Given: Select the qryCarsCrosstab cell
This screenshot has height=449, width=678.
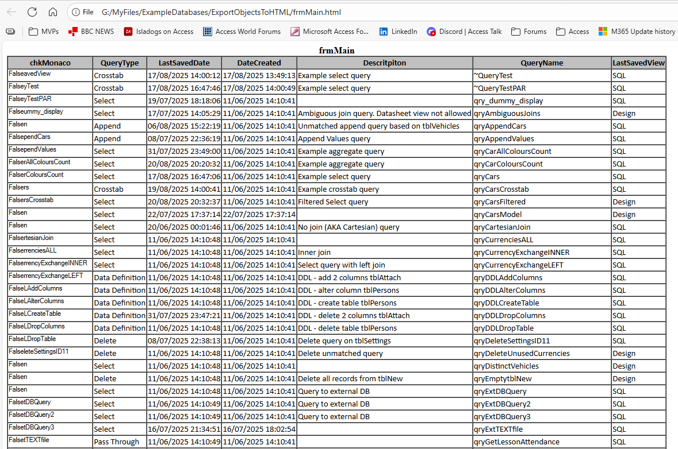Looking at the screenshot, I should click(542, 189).
